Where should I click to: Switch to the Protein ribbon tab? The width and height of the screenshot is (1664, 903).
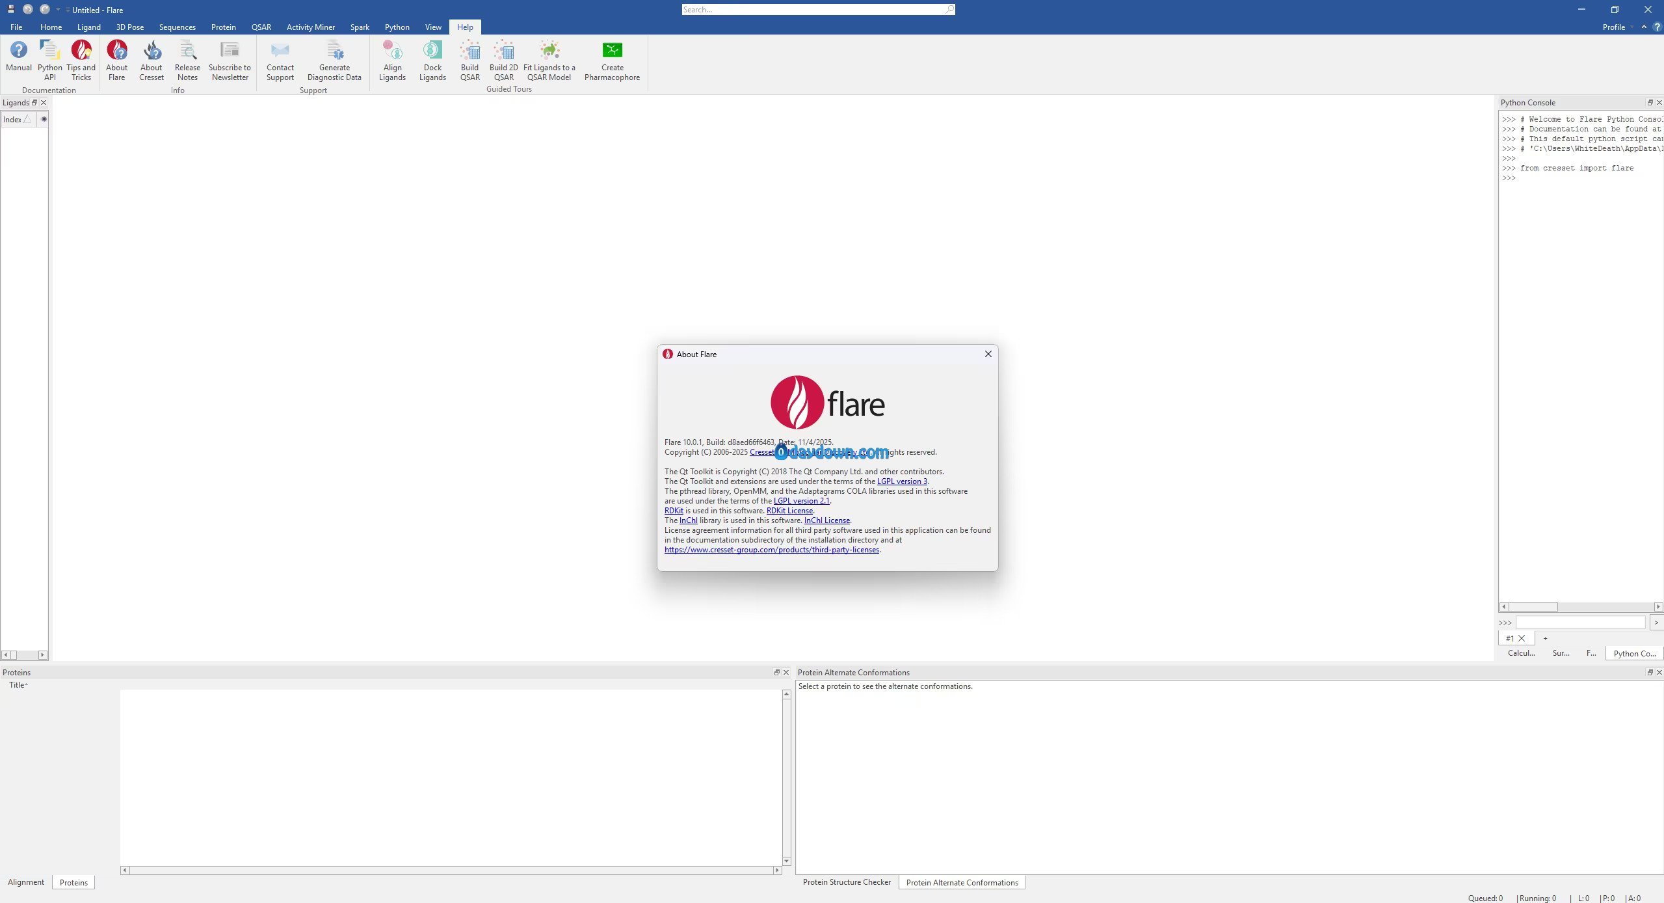223,27
